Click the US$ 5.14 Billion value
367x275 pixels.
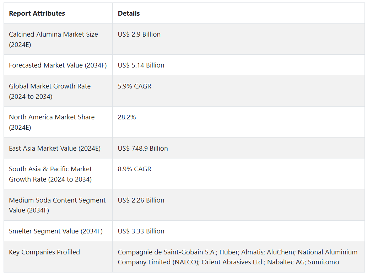pos(141,65)
